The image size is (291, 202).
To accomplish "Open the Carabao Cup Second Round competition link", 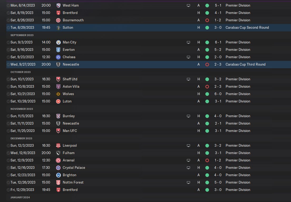I will click(x=247, y=27).
